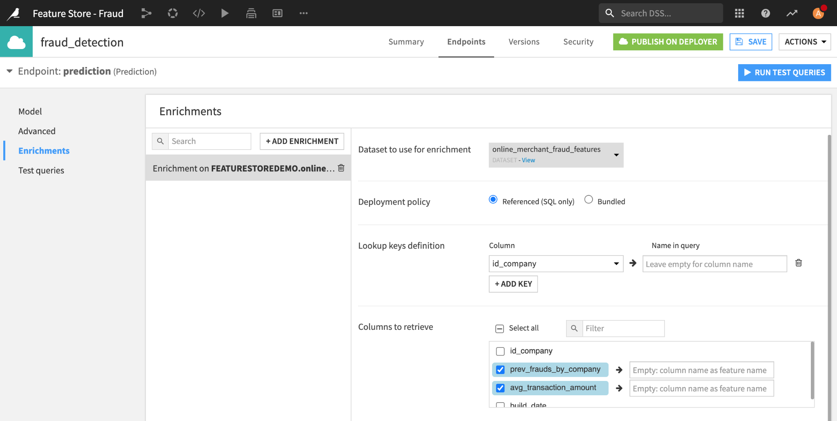Open the Flow icon in top bar
Image resolution: width=837 pixels, height=421 pixels.
pyautogui.click(x=146, y=13)
